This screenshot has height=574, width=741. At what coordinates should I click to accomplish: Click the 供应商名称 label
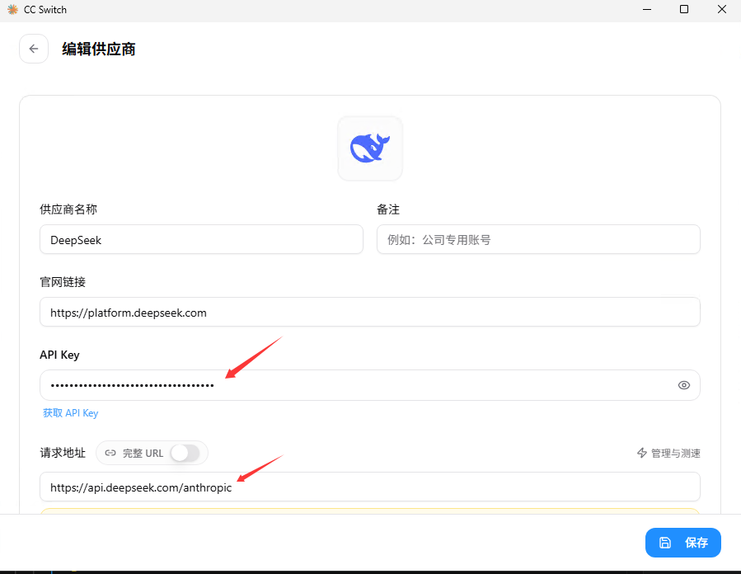(68, 209)
